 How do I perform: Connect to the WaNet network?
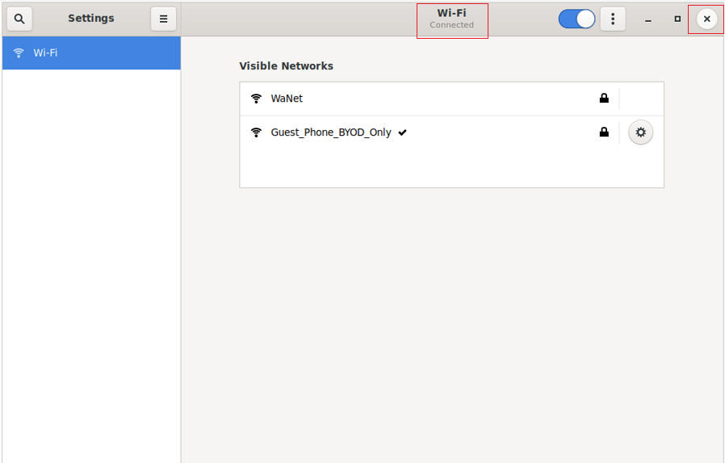pyautogui.click(x=452, y=99)
